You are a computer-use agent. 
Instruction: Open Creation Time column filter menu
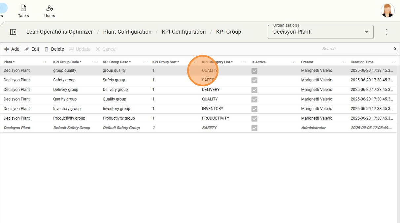[392, 62]
